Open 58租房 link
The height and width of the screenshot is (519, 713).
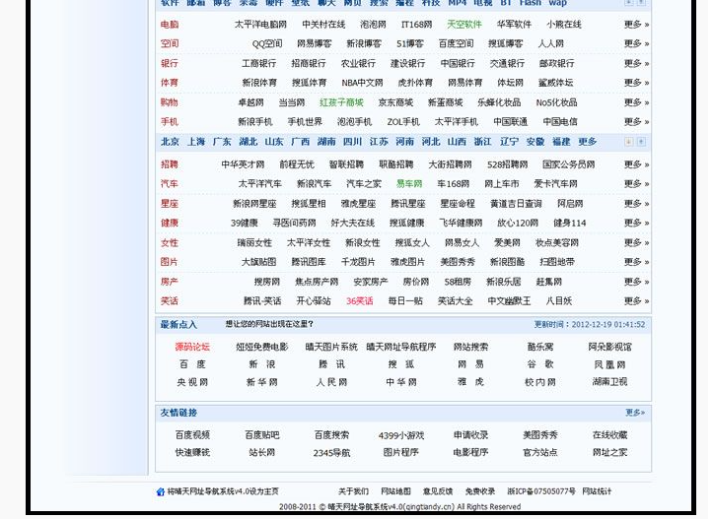pos(458,282)
